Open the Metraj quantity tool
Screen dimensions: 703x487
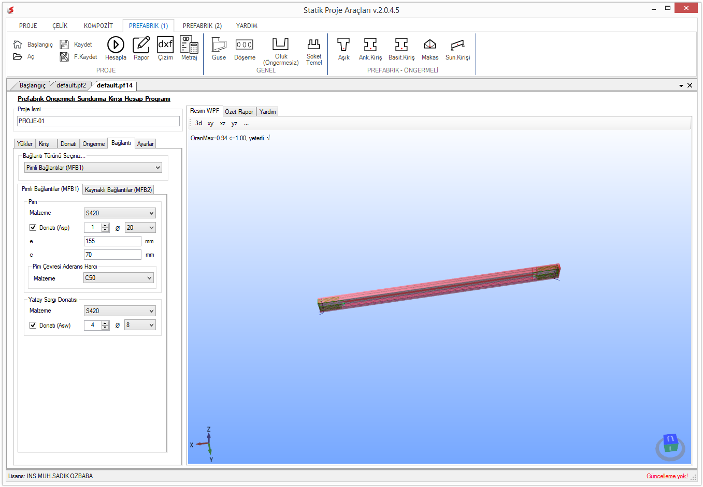pyautogui.click(x=189, y=45)
